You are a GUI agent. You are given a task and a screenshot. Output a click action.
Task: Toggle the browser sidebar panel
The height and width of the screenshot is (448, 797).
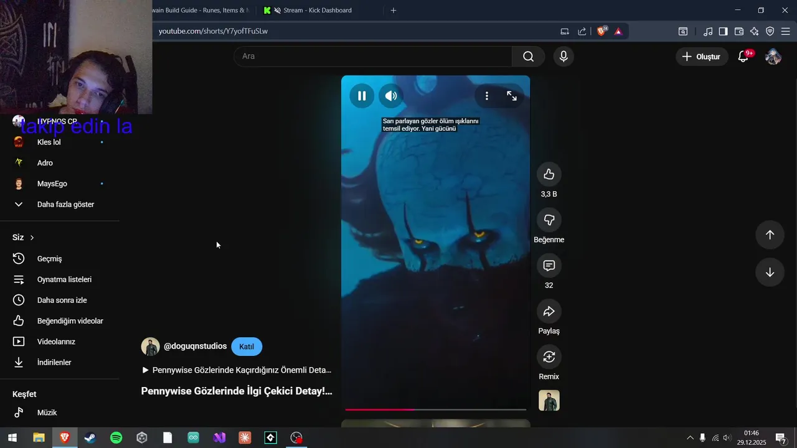(x=723, y=31)
